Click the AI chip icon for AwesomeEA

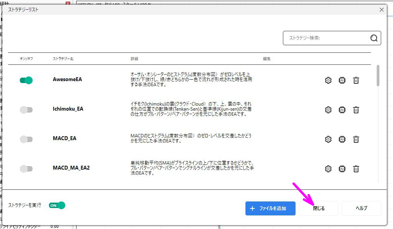(342, 80)
